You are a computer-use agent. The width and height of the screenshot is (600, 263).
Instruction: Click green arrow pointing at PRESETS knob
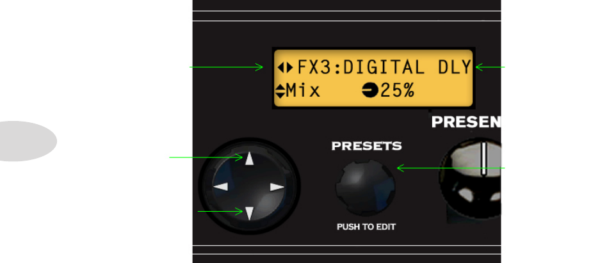[x=451, y=168]
